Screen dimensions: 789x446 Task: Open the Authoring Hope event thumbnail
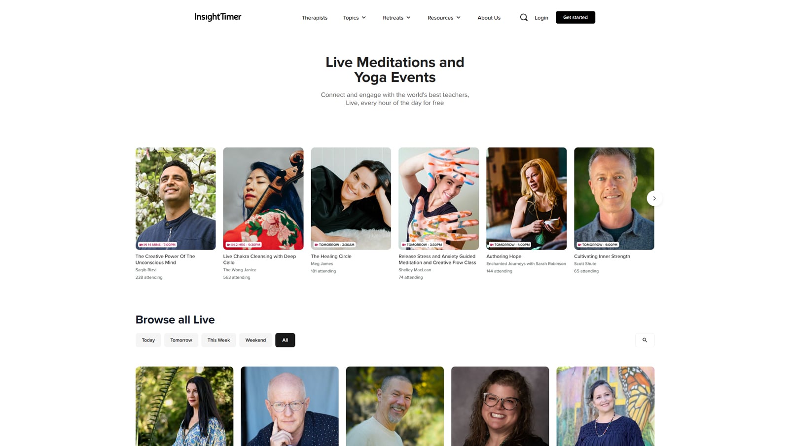526,198
